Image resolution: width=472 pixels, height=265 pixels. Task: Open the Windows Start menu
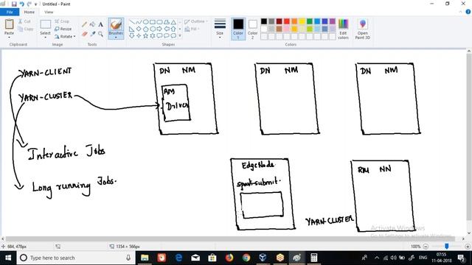[8, 258]
